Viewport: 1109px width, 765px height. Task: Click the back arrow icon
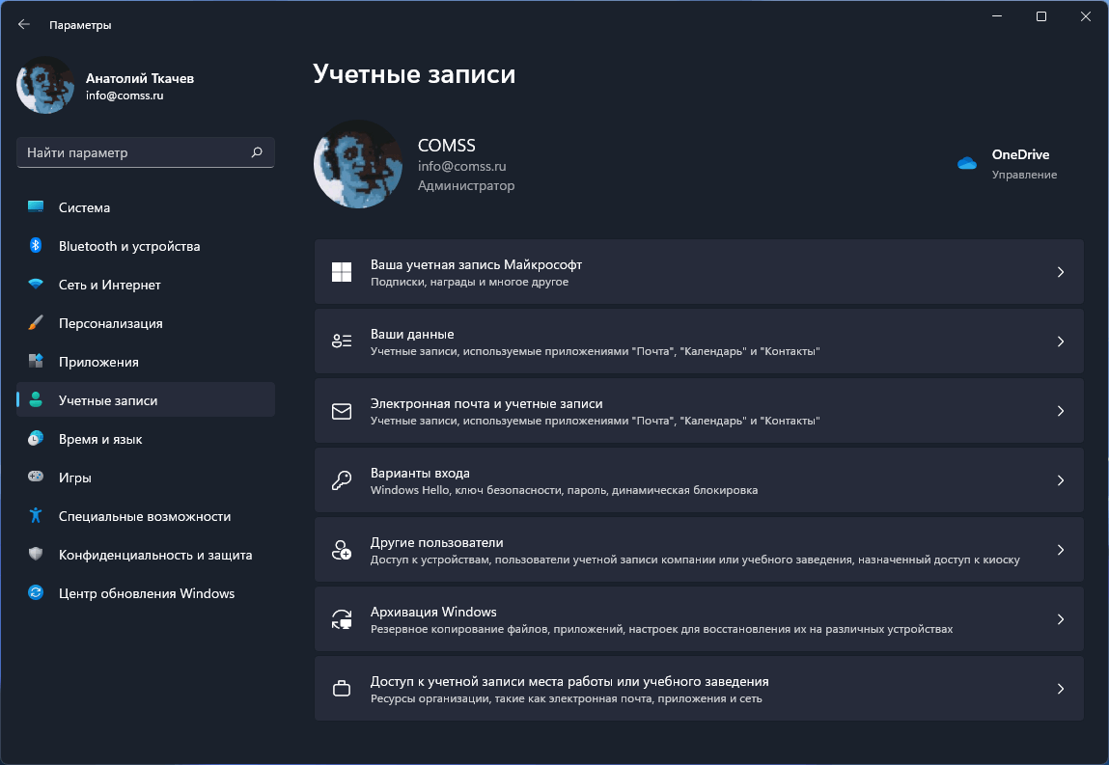click(x=24, y=24)
